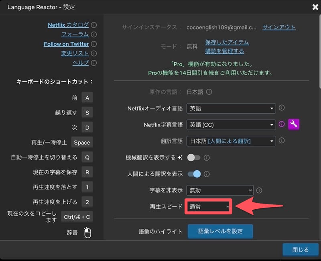Open the 変更リスト link
321x261 pixels.
[x=75, y=53]
